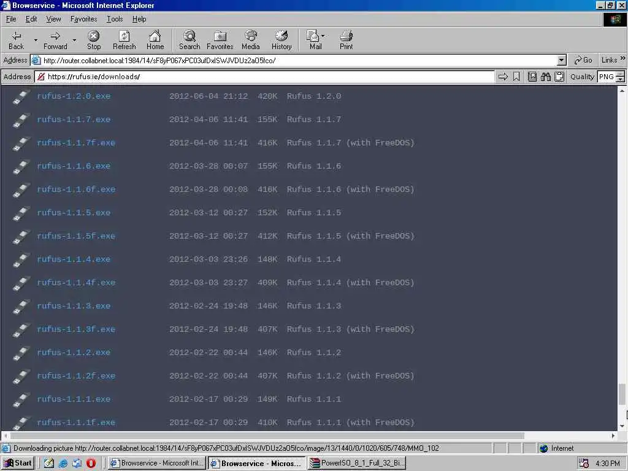This screenshot has width=628, height=471.
Task: Click the horizontal scrollbar thumb
Action: click(x=267, y=435)
